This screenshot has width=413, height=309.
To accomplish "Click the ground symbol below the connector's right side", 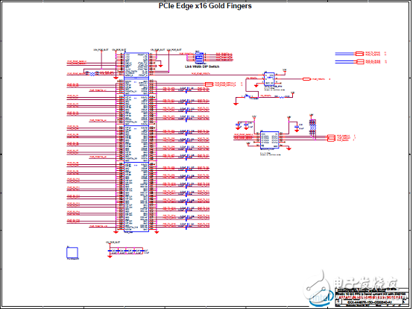I will coord(157,232).
